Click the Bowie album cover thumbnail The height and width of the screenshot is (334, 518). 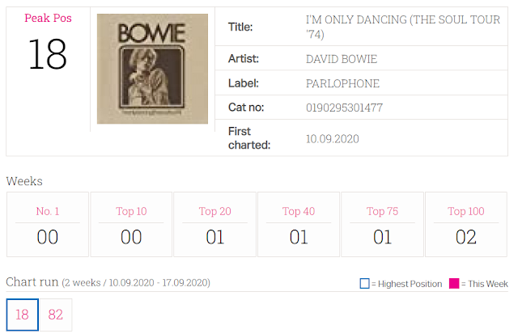click(152, 69)
